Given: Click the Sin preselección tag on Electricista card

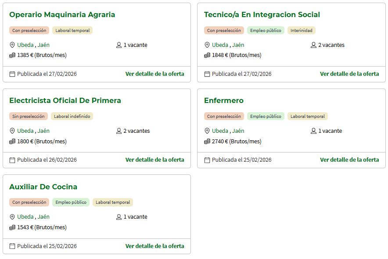Looking at the screenshot, I should [x=29, y=117].
